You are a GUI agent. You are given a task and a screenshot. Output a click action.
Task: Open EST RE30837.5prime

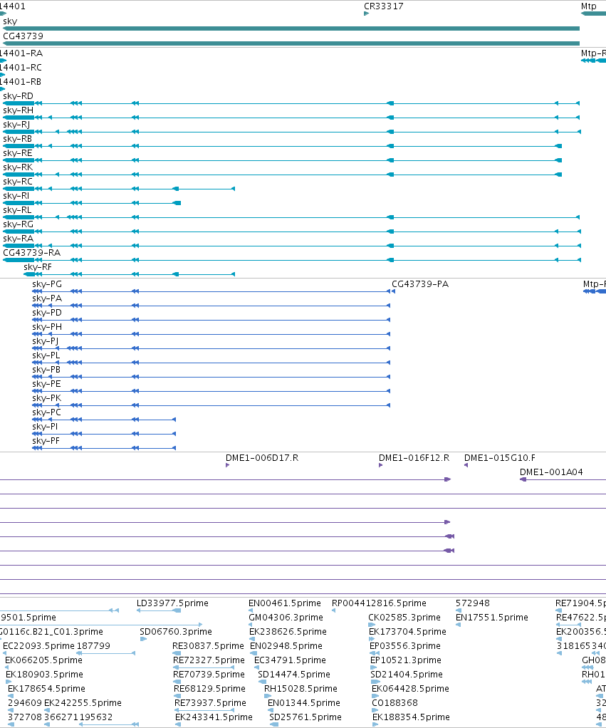tap(208, 646)
